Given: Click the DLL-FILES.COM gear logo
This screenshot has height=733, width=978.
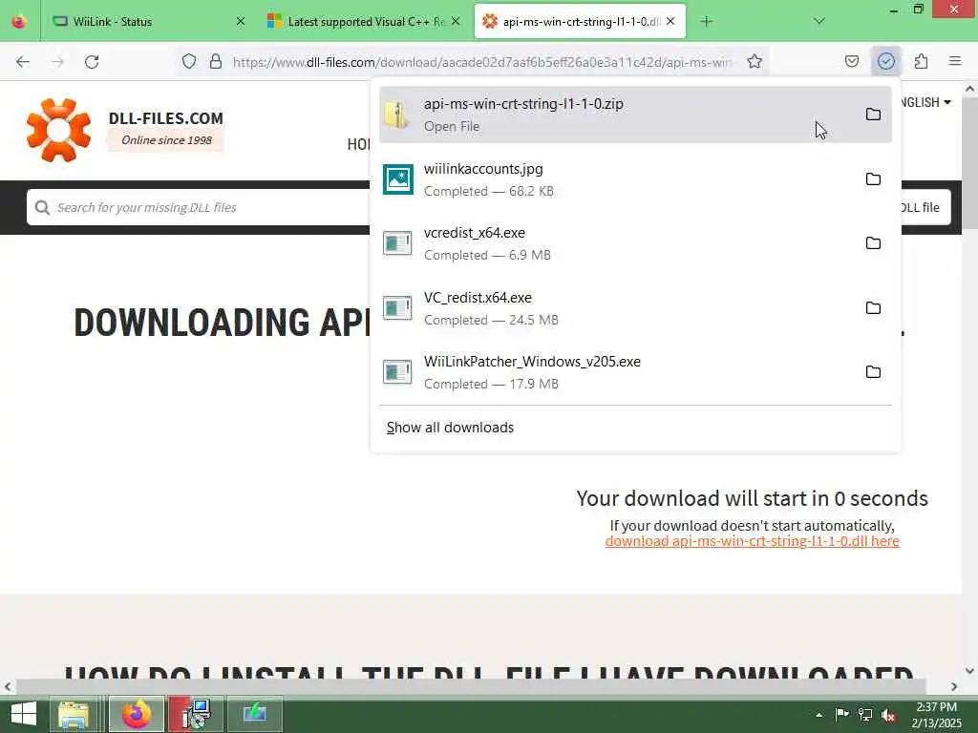Looking at the screenshot, I should point(58,130).
